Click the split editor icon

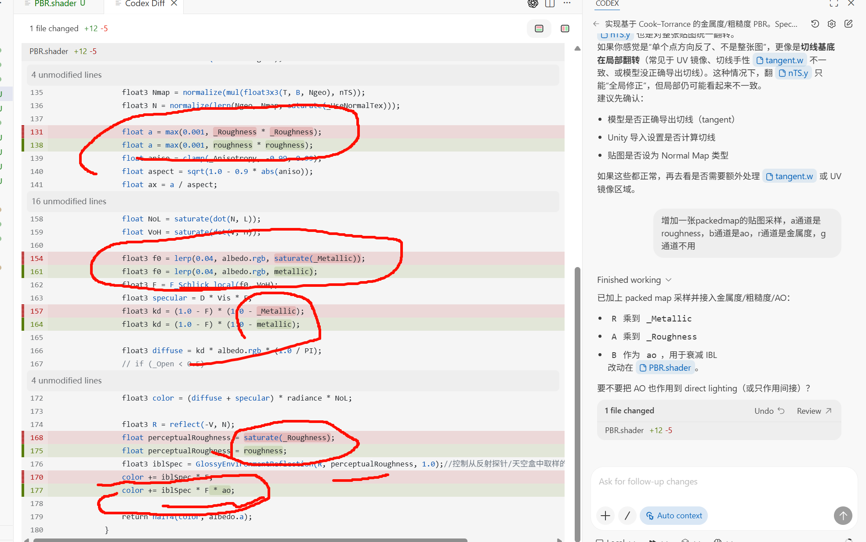point(550,4)
